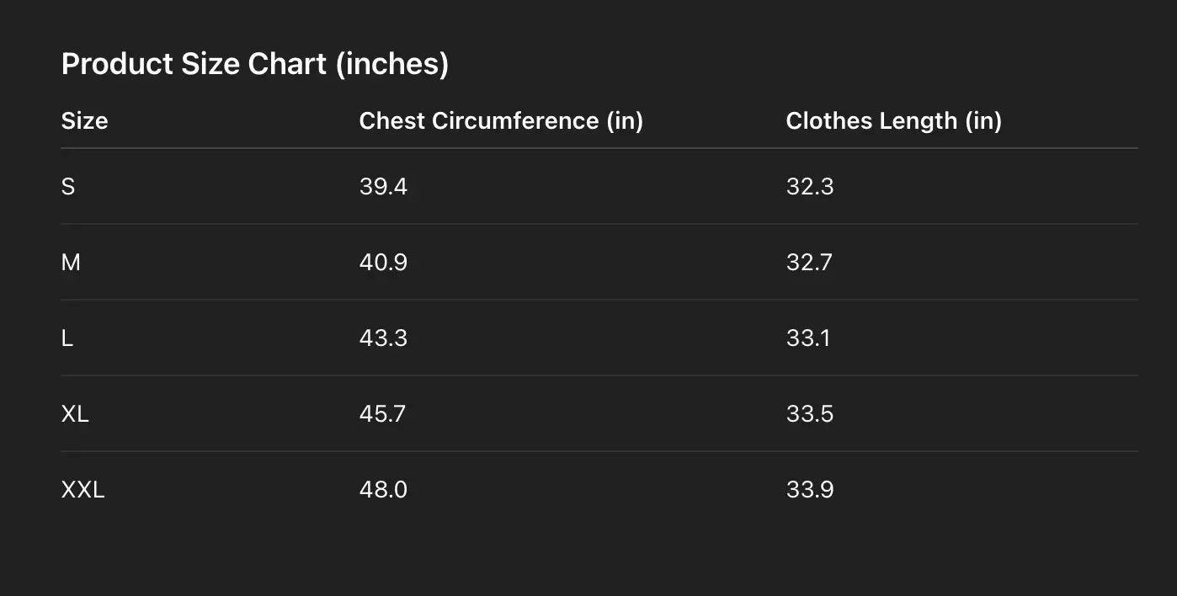Select the 45.7 chest circumference value
The width and height of the screenshot is (1177, 596).
(382, 413)
